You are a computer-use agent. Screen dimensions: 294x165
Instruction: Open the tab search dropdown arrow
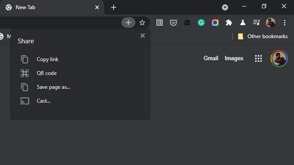[225, 7]
